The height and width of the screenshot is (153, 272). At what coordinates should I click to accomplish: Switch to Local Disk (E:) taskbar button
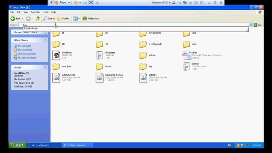pyautogui.click(x=45, y=145)
